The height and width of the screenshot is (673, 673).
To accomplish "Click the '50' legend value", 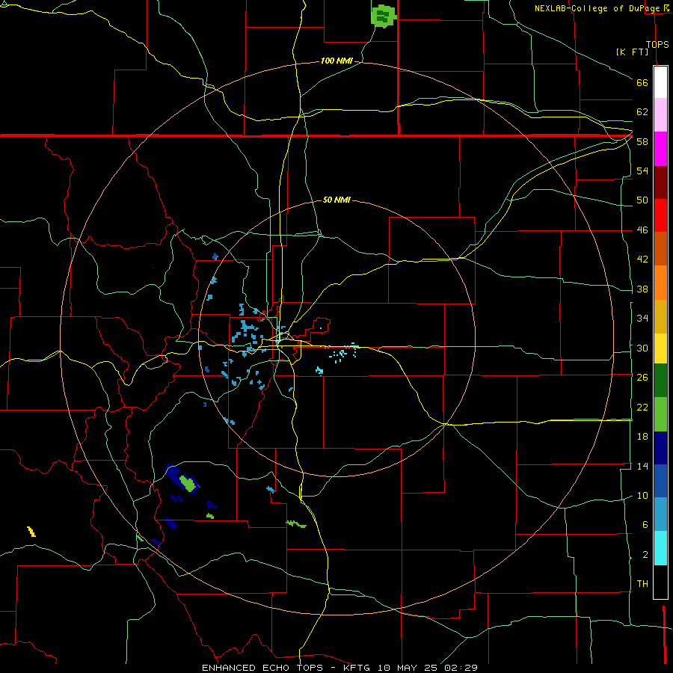I will 642,200.
